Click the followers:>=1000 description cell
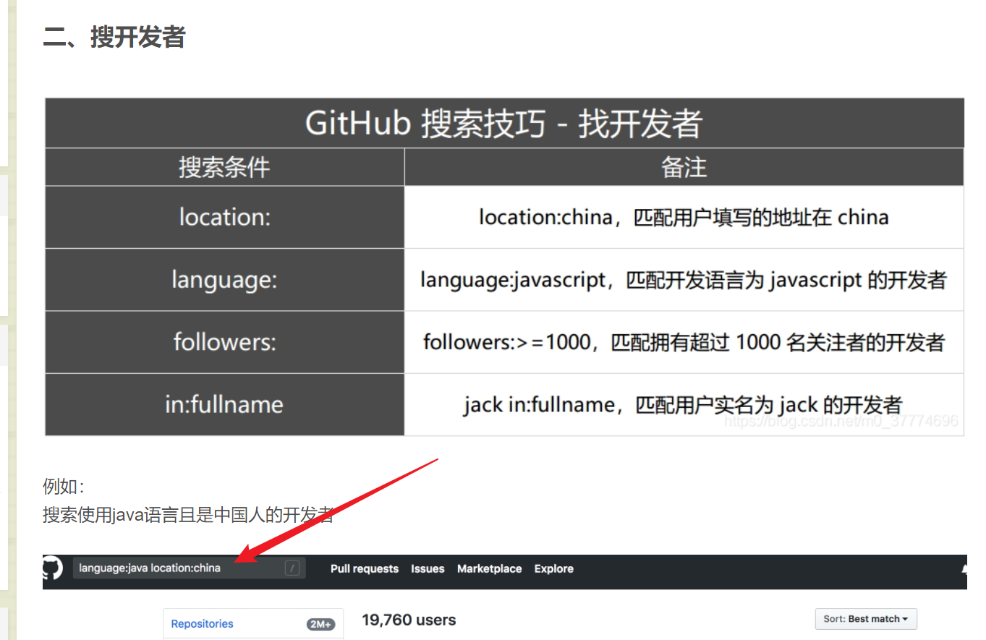 (x=684, y=341)
